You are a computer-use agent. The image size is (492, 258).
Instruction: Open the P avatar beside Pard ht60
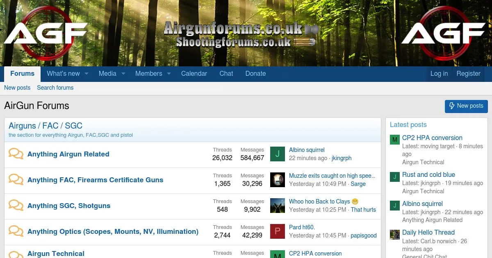pos(278,231)
